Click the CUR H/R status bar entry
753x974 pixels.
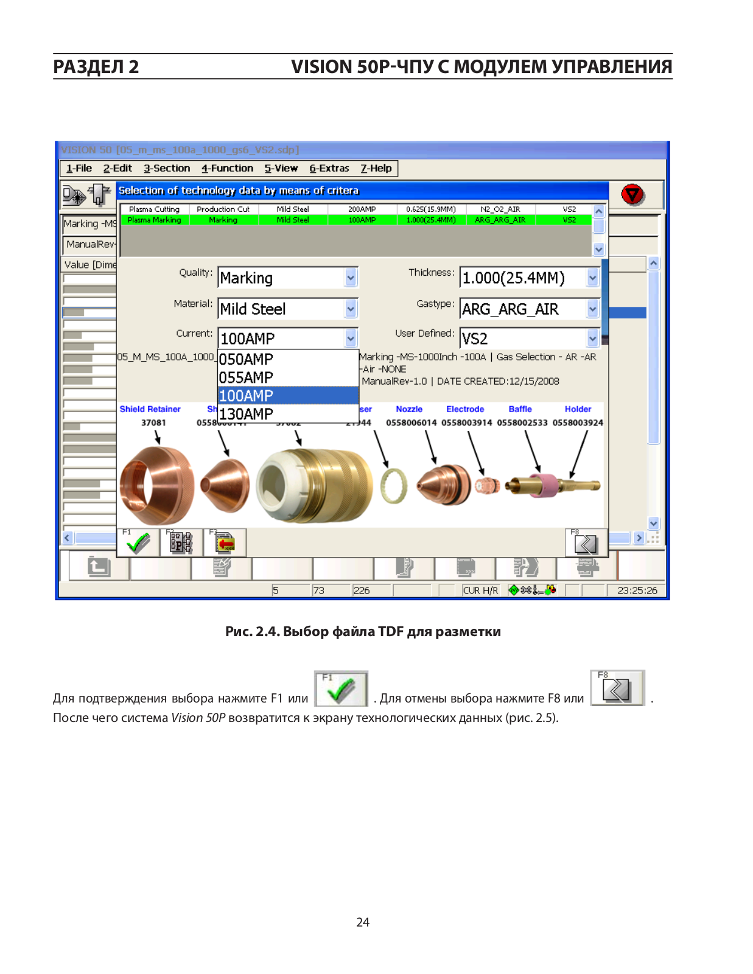tap(480, 590)
